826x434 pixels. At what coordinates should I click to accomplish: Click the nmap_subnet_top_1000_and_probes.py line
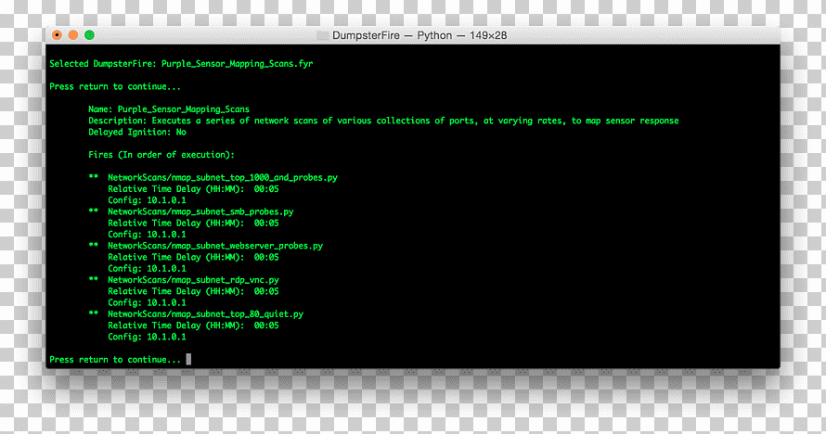(x=223, y=178)
